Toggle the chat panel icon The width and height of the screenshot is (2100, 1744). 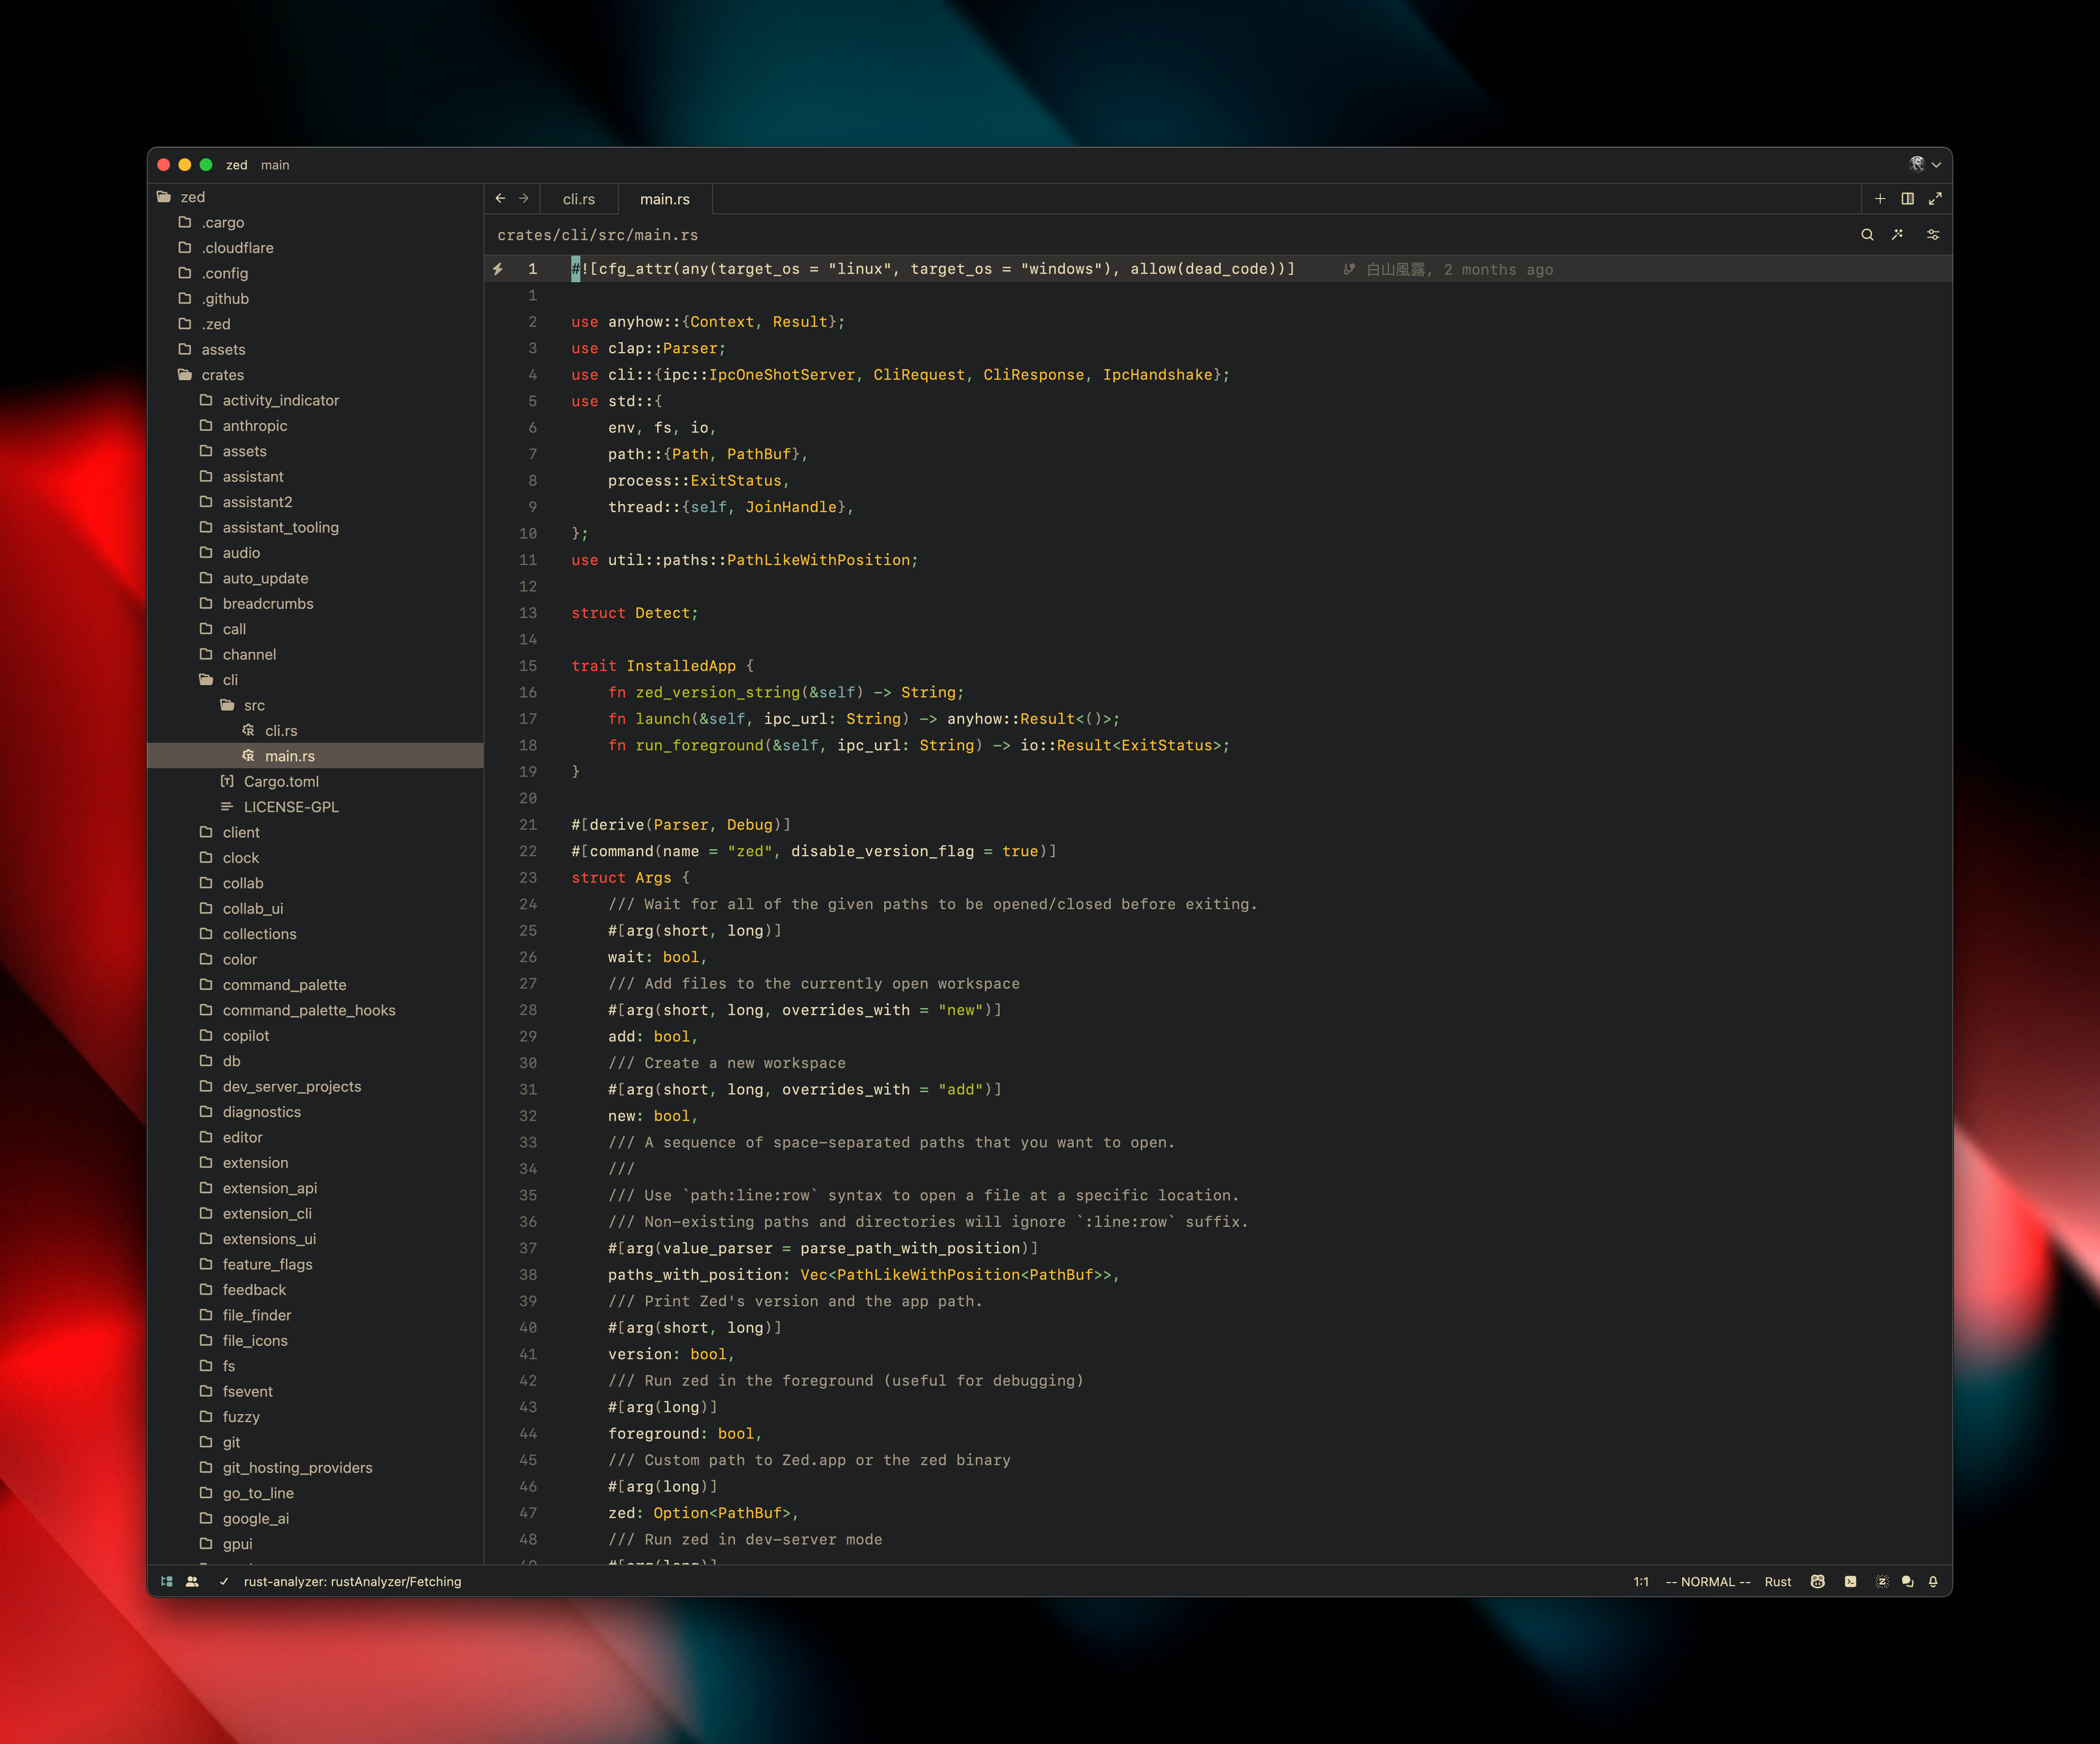pyautogui.click(x=1907, y=1581)
